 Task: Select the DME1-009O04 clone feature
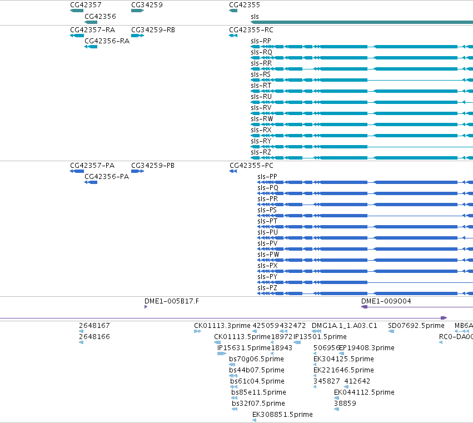click(x=417, y=307)
